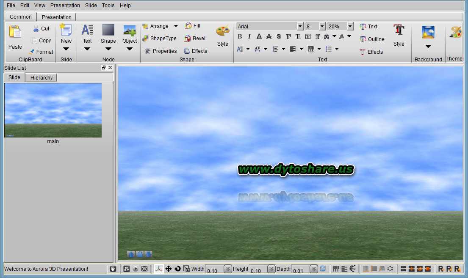Screen dimensions: 468x278
Task: Click the refresh icon after Depth field
Action: point(323,269)
